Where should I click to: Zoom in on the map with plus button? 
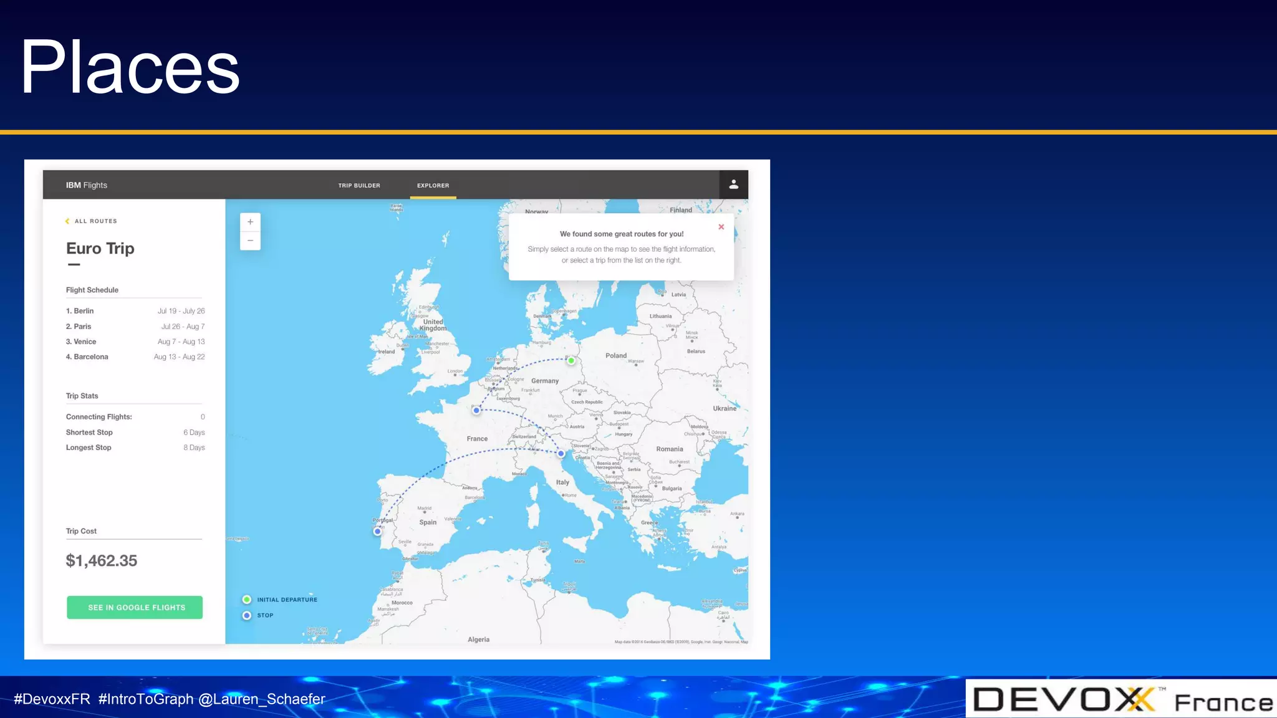click(x=250, y=222)
